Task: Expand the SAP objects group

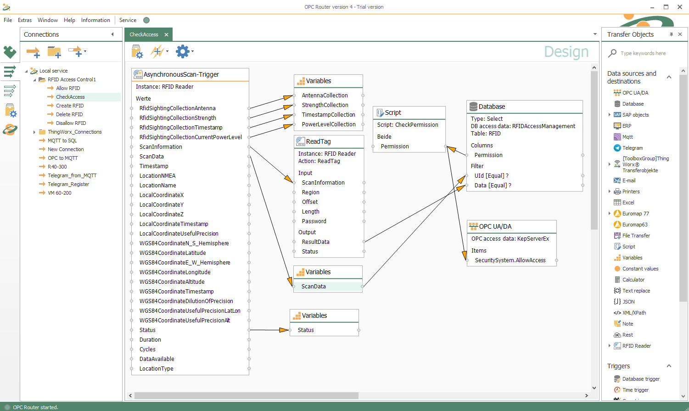Action: pyautogui.click(x=610, y=115)
